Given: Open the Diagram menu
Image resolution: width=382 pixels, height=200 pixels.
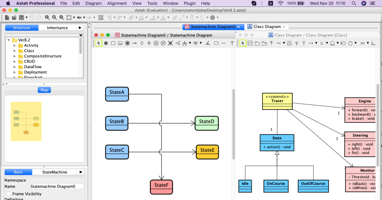Looking at the screenshot, I should coord(93,3).
